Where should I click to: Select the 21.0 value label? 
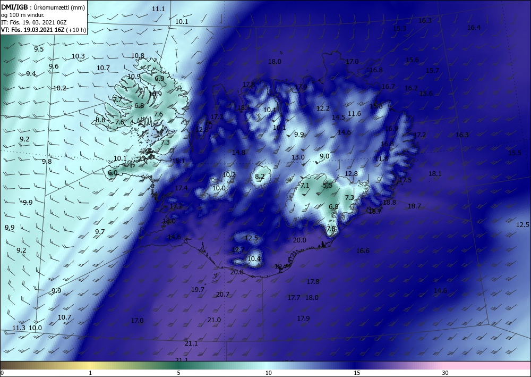click(x=214, y=320)
